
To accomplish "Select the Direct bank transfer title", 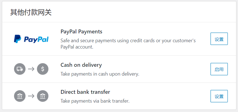I will (x=85, y=92).
